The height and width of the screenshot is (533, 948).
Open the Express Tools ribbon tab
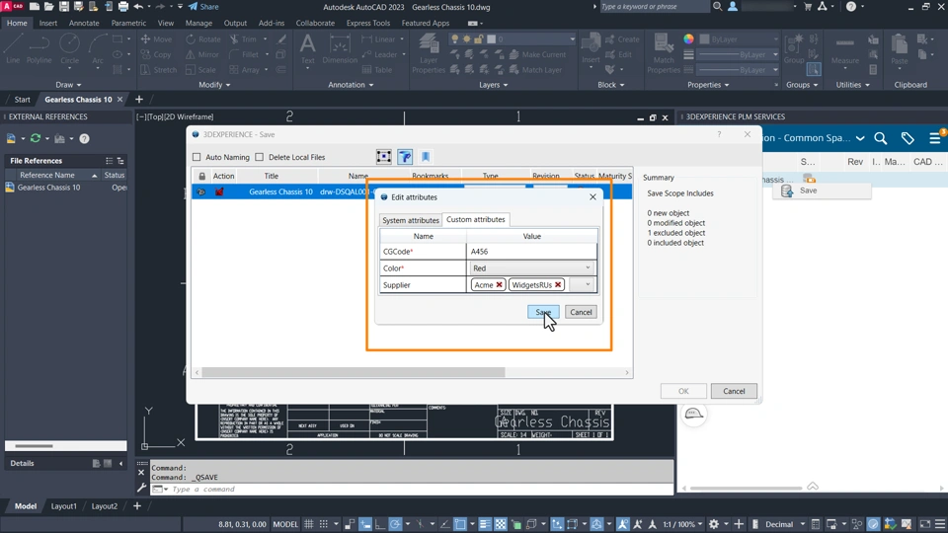(x=368, y=23)
